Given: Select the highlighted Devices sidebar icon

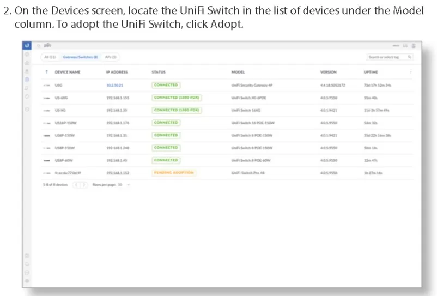Looking at the screenshot, I should 27,80.
